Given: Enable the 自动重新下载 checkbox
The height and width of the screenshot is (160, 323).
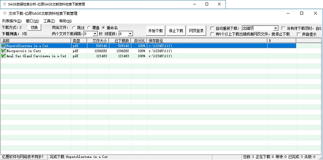Looking at the screenshot, I should pos(212,28).
